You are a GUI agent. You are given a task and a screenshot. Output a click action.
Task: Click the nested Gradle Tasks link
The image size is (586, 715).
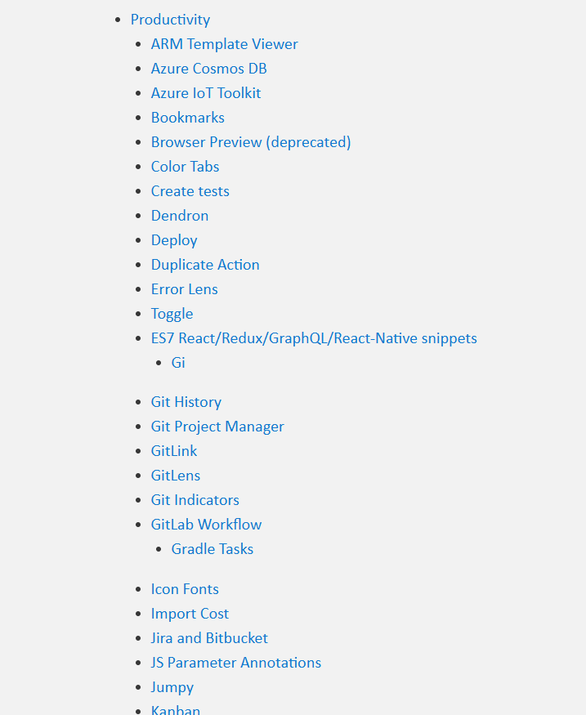point(212,549)
